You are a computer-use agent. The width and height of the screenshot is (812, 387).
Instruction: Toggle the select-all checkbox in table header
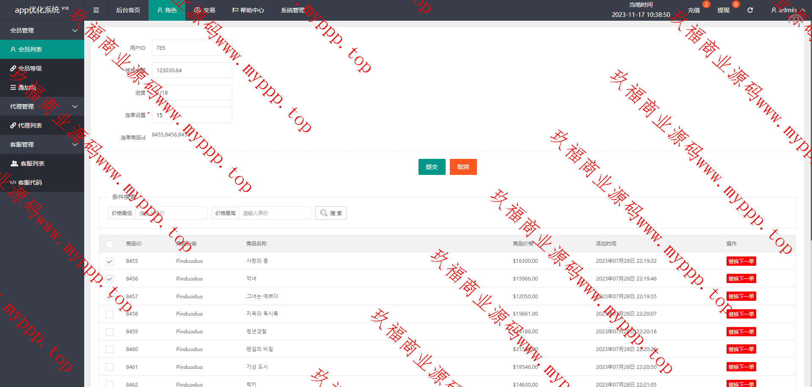[110, 244]
